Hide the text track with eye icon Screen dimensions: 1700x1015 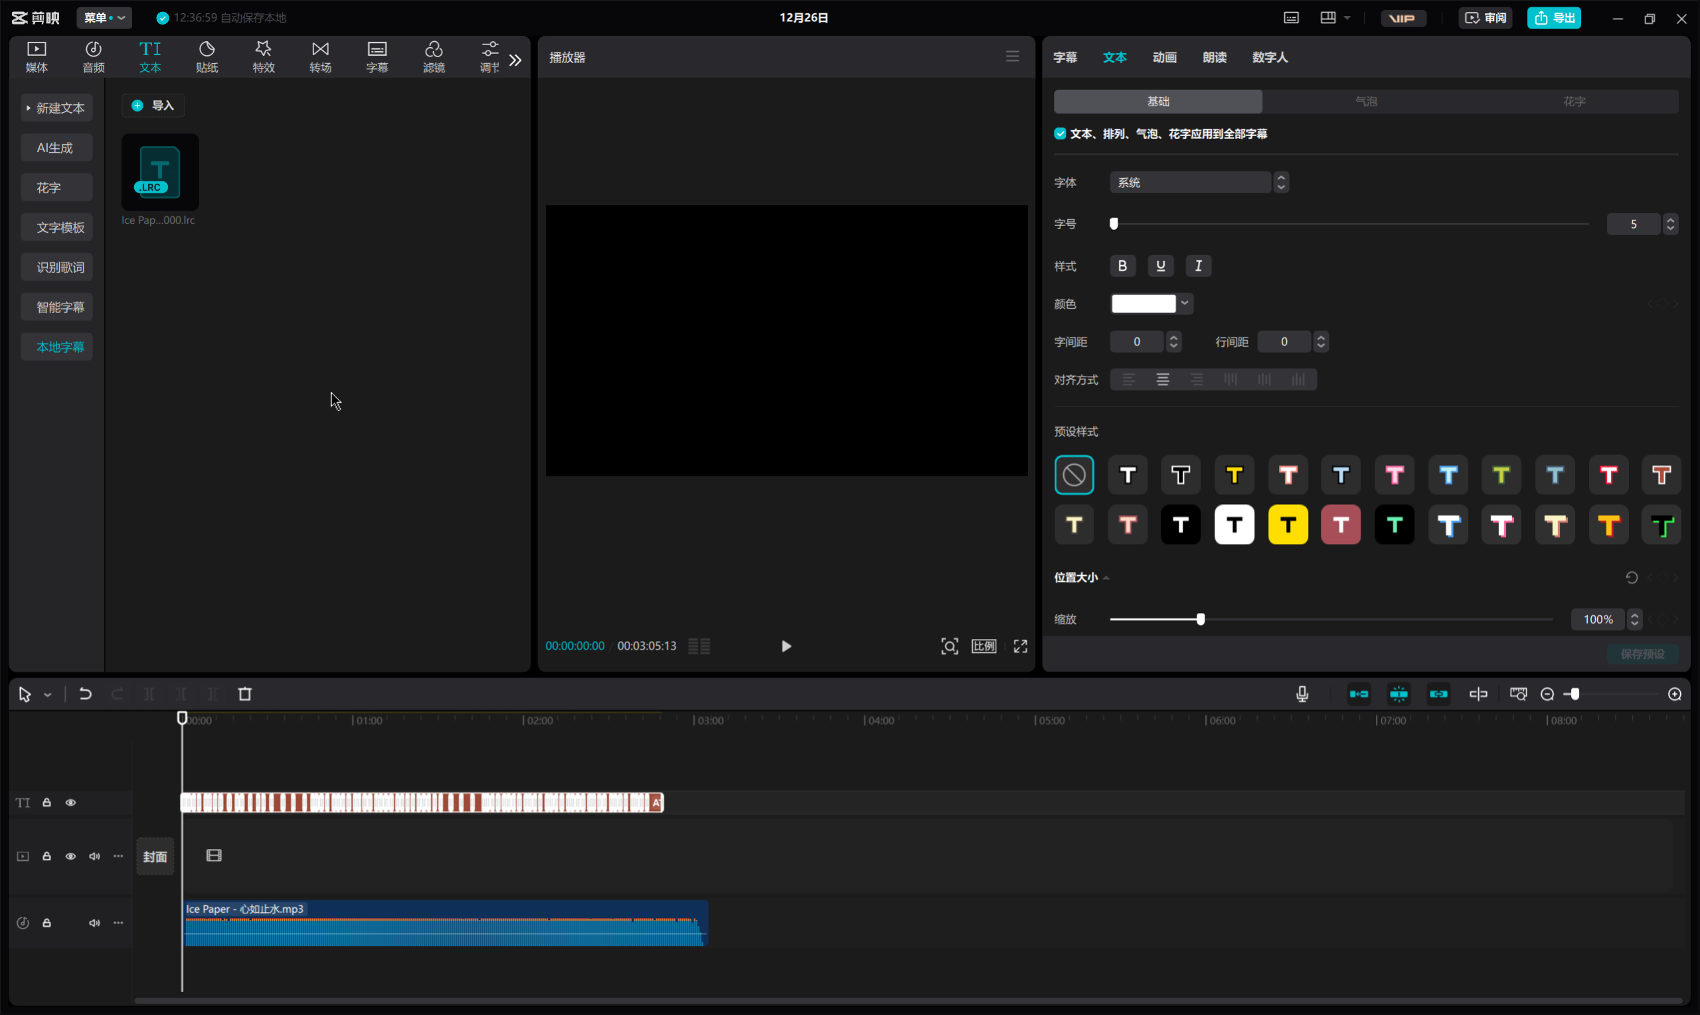click(70, 802)
